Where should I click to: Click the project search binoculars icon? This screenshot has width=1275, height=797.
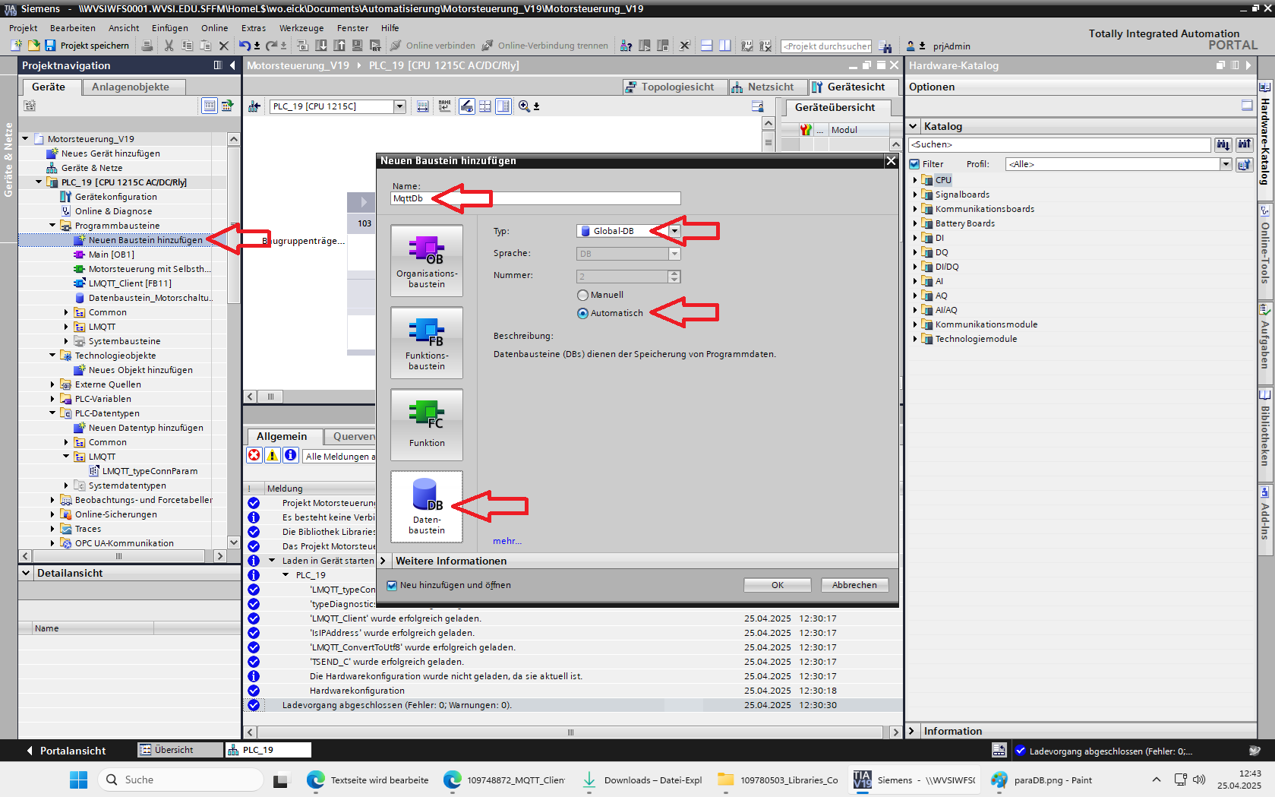click(x=885, y=46)
